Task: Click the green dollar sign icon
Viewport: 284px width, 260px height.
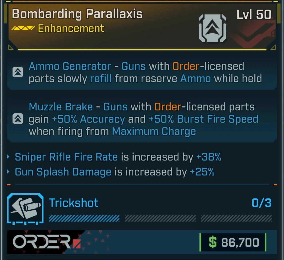Action: pos(213,242)
